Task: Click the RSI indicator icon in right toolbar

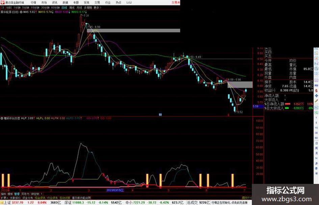Action: click(316, 86)
